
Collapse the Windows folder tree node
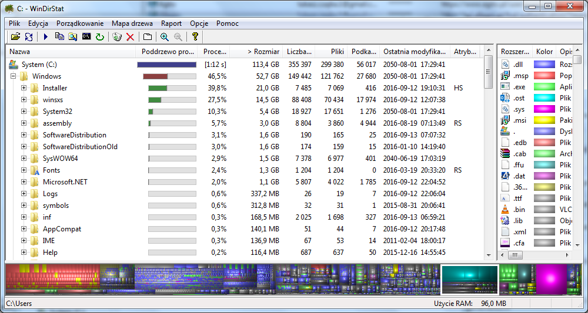(x=14, y=76)
